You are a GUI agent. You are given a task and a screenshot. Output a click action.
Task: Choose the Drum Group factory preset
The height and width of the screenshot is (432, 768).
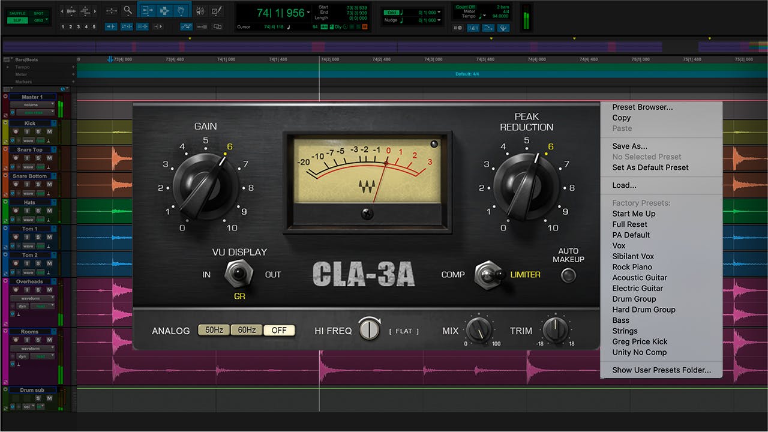[634, 299]
